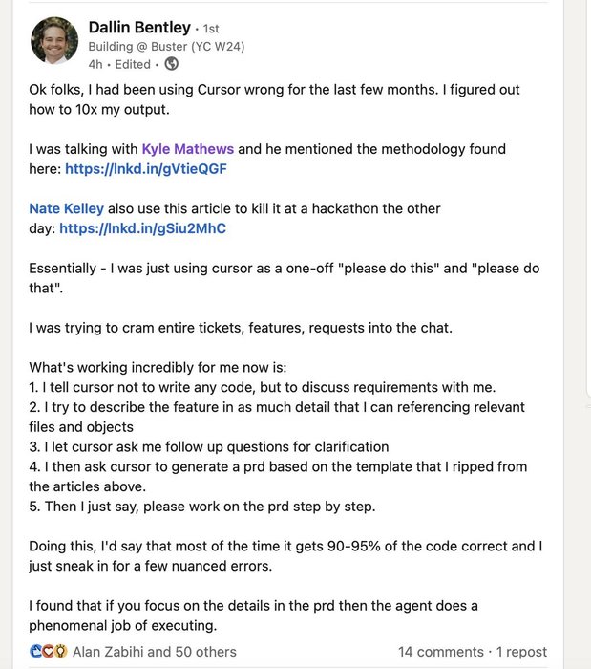Click the blue Like reaction icon
Screen dimensions: 591x669
point(35,652)
